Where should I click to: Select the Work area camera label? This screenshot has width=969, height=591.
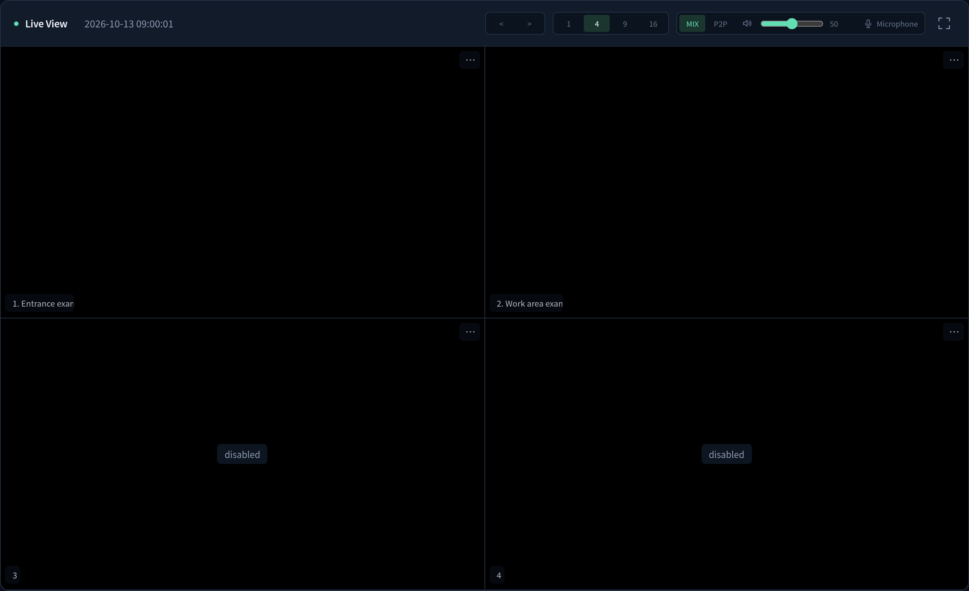pos(526,303)
